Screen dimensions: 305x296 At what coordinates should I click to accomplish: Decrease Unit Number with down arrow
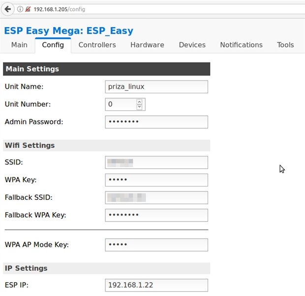click(x=139, y=107)
